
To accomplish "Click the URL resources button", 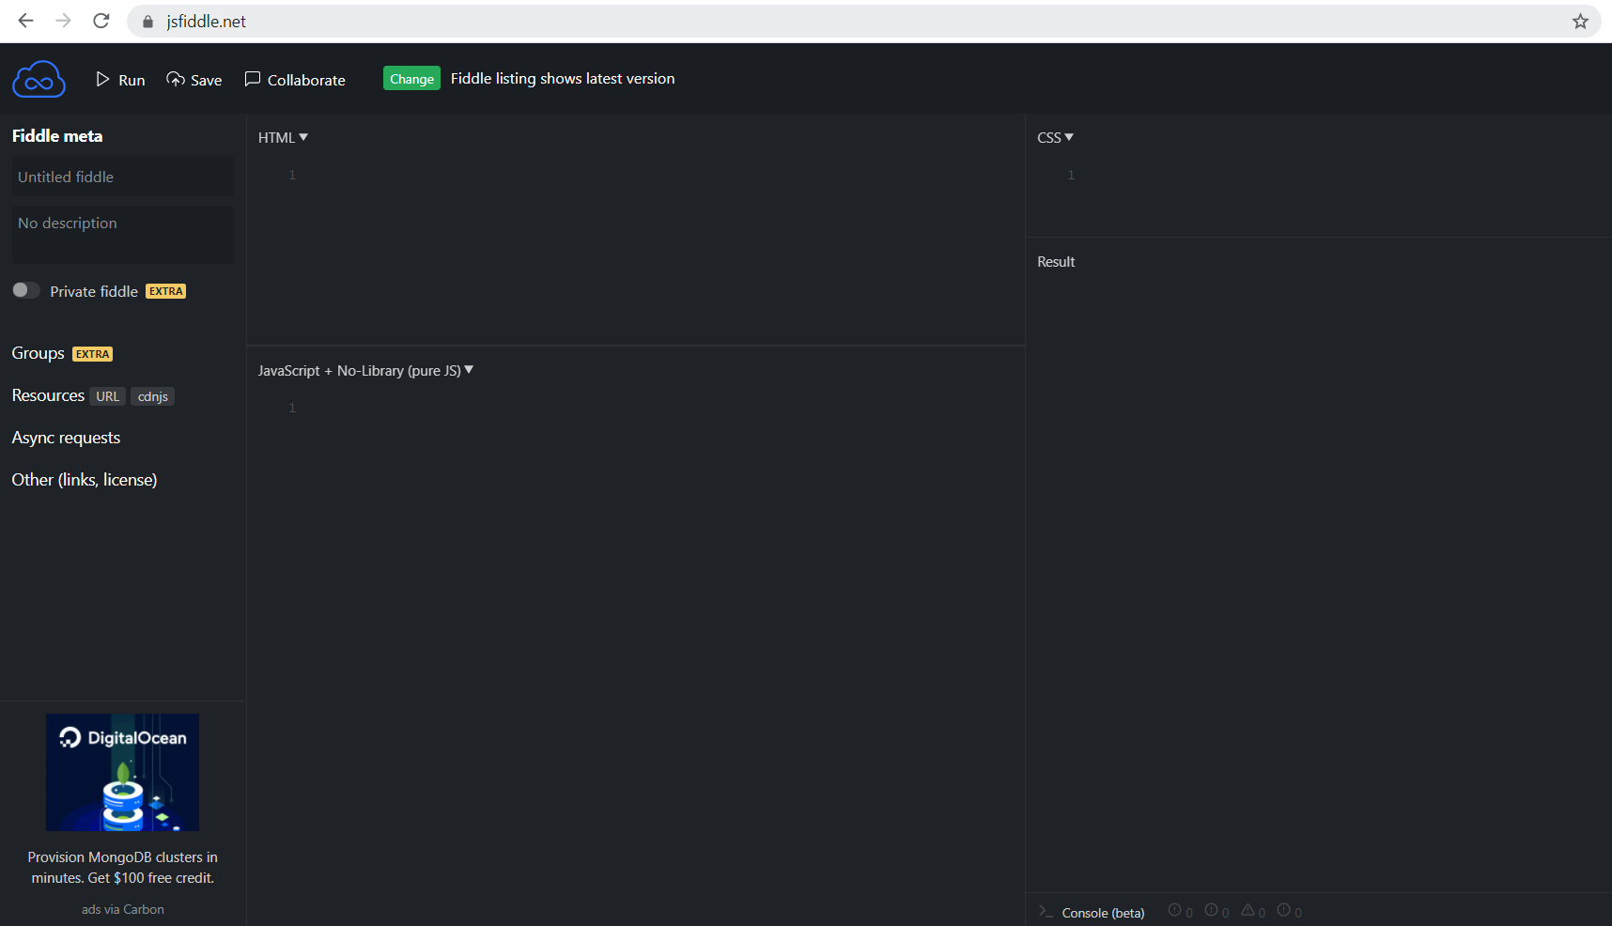I will (x=107, y=396).
